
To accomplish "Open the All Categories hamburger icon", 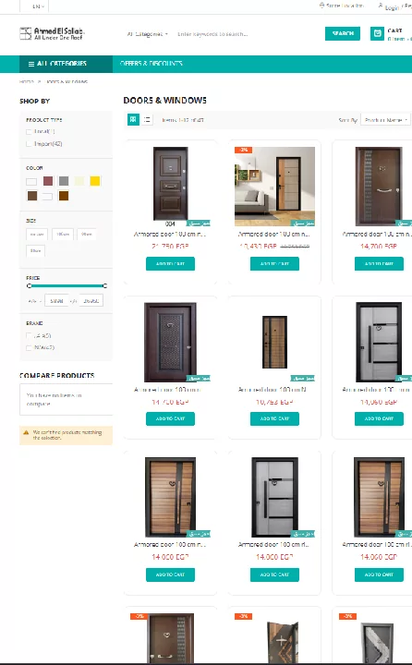I will coord(31,64).
